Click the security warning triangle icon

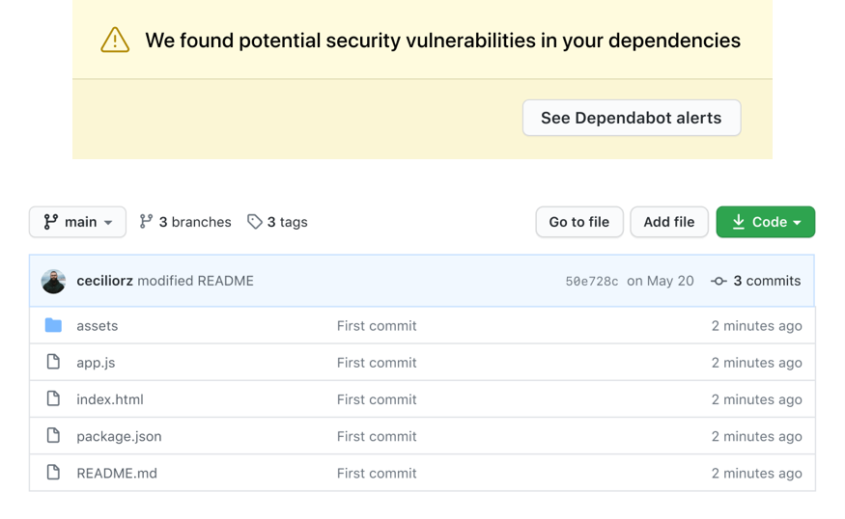[x=115, y=40]
